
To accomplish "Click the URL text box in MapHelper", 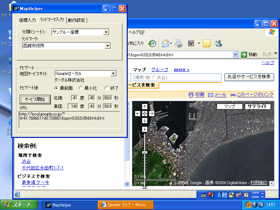I will (69, 119).
